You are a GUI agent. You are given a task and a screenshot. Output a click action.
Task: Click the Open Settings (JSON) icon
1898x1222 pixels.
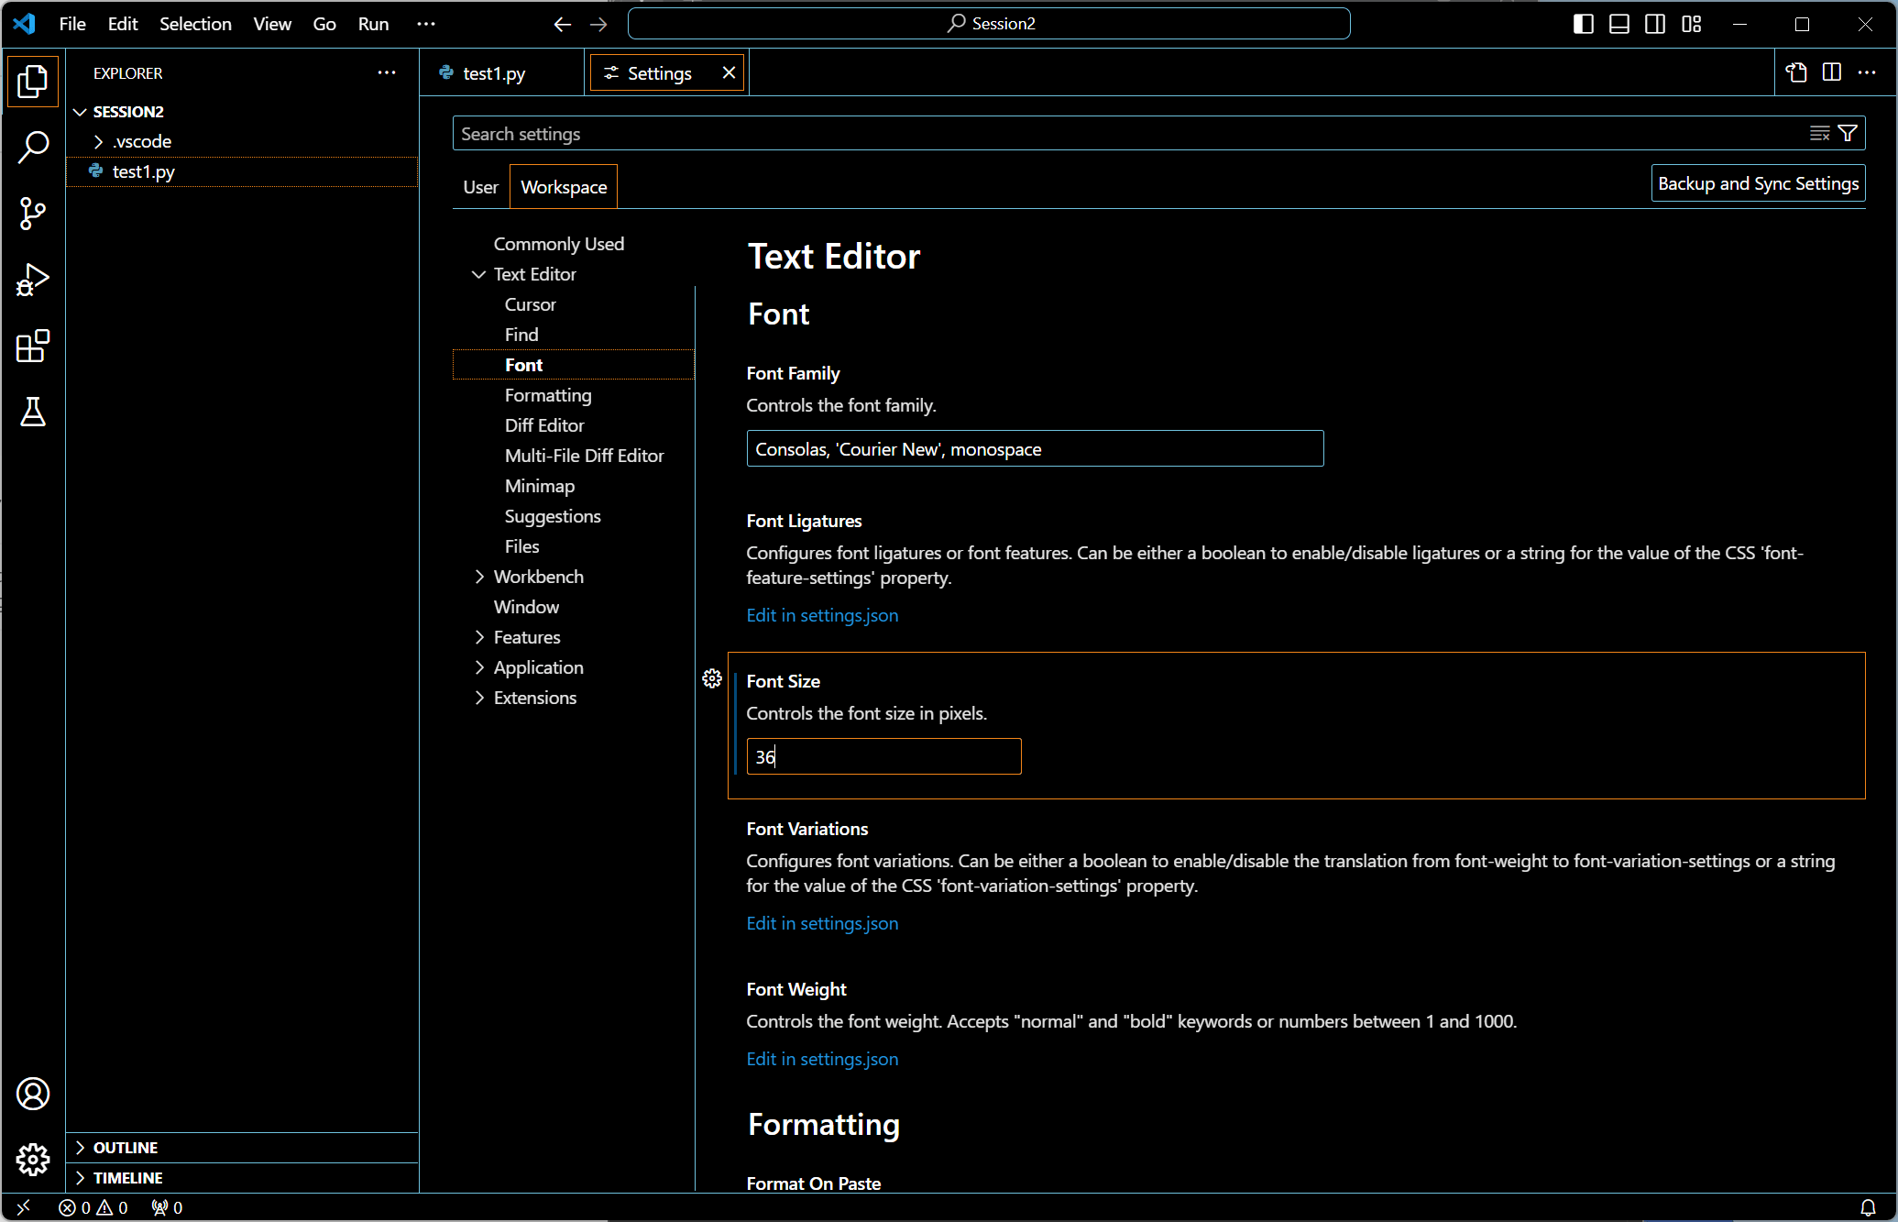pyautogui.click(x=1796, y=72)
